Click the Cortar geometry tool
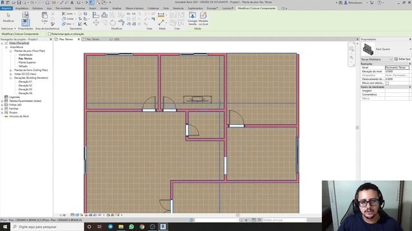The width and height of the screenshot is (412, 231). click(x=68, y=19)
